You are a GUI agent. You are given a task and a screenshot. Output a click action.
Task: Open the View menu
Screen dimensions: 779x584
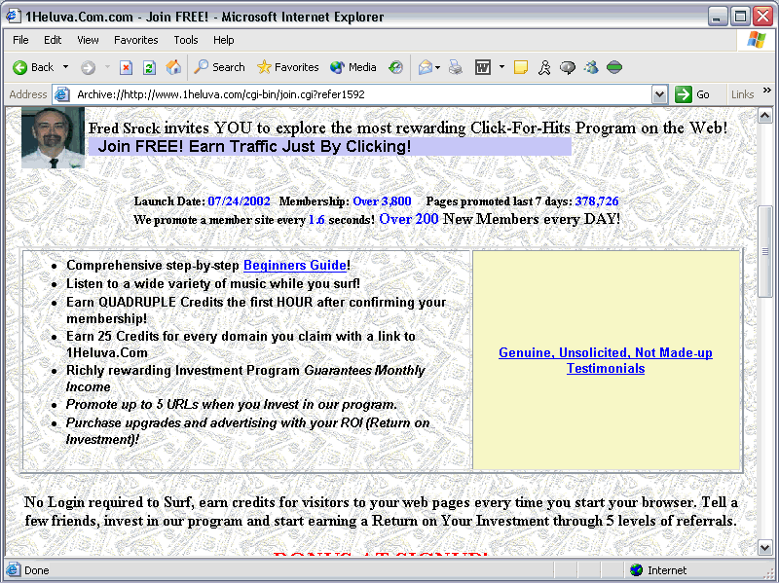(88, 40)
